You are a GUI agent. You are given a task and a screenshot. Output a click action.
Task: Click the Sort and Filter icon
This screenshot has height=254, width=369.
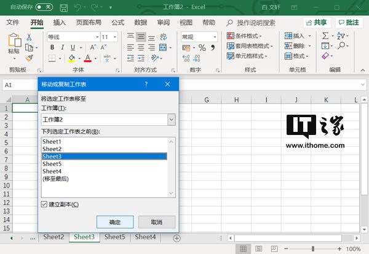(341, 36)
